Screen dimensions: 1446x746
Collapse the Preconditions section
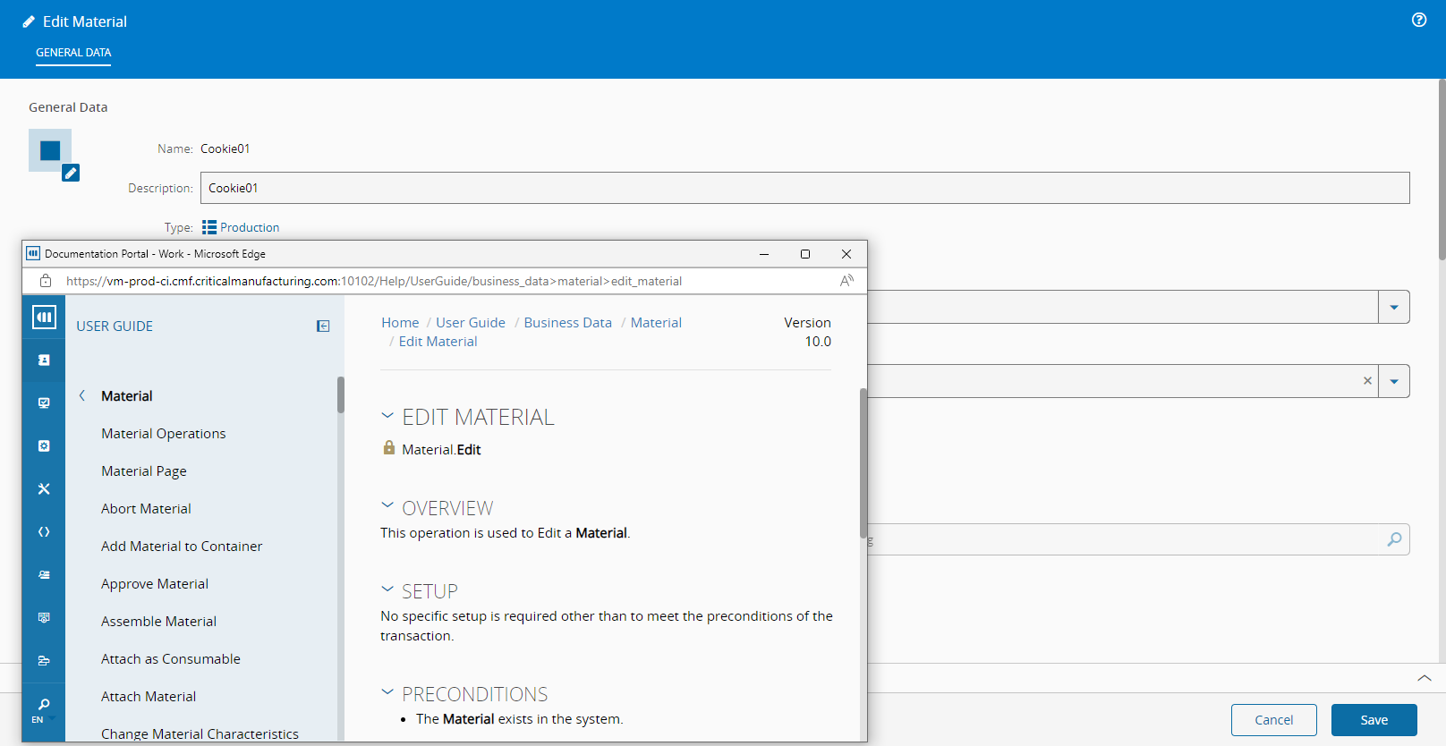click(x=387, y=692)
